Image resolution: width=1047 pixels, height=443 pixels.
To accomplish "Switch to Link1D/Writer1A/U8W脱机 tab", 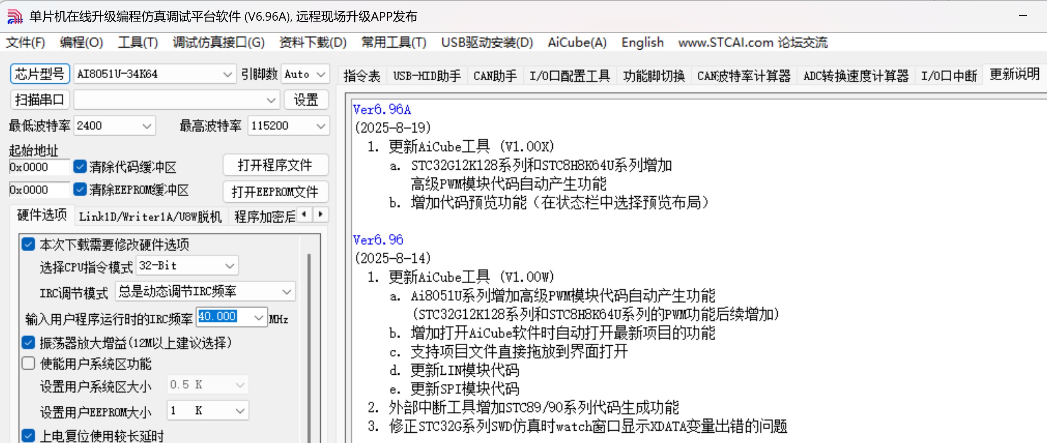I will [150, 217].
